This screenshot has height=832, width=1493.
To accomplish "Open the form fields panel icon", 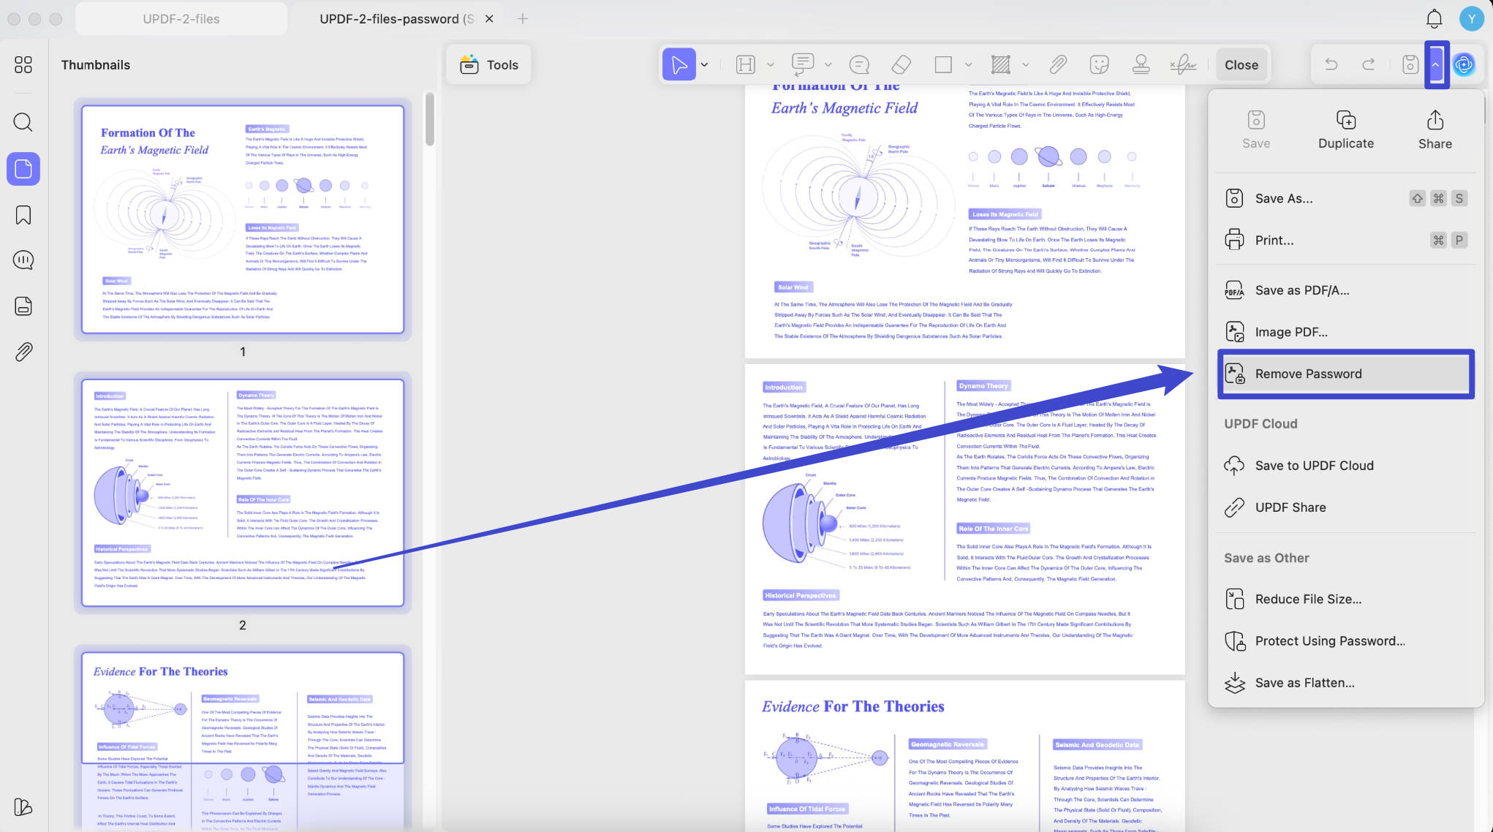I will coord(23,306).
